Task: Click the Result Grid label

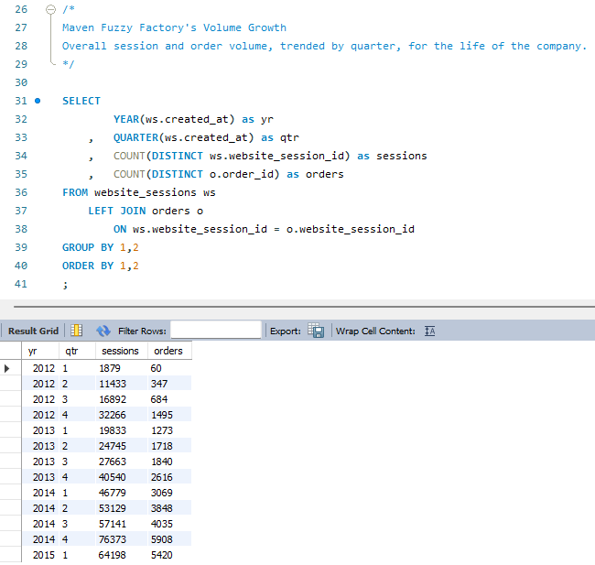Action: tap(33, 331)
